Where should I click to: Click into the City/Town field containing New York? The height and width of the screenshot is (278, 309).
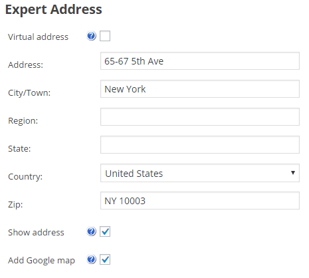coord(200,89)
